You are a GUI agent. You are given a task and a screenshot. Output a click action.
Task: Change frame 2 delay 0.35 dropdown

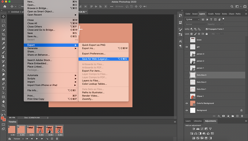23,135
